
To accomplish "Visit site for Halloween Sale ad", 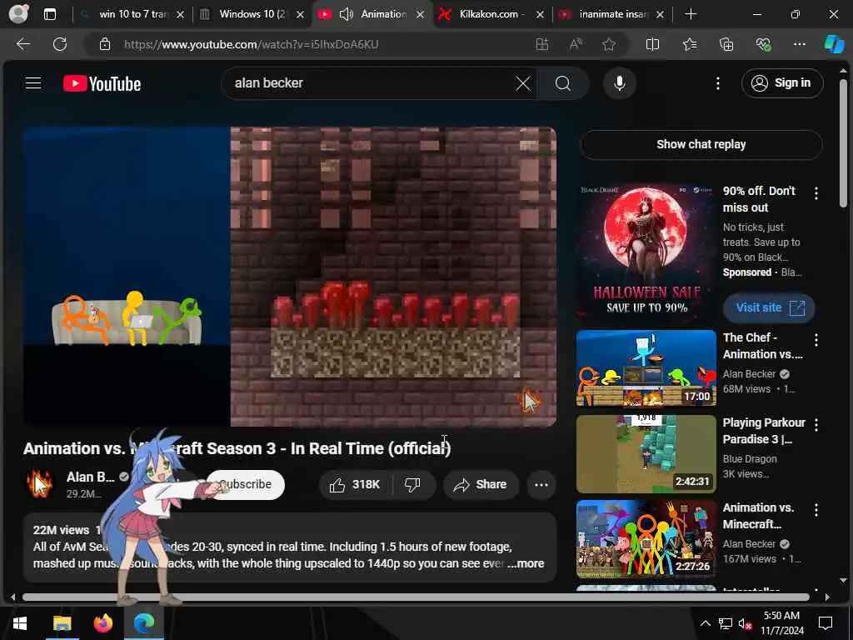I will pyautogui.click(x=768, y=308).
